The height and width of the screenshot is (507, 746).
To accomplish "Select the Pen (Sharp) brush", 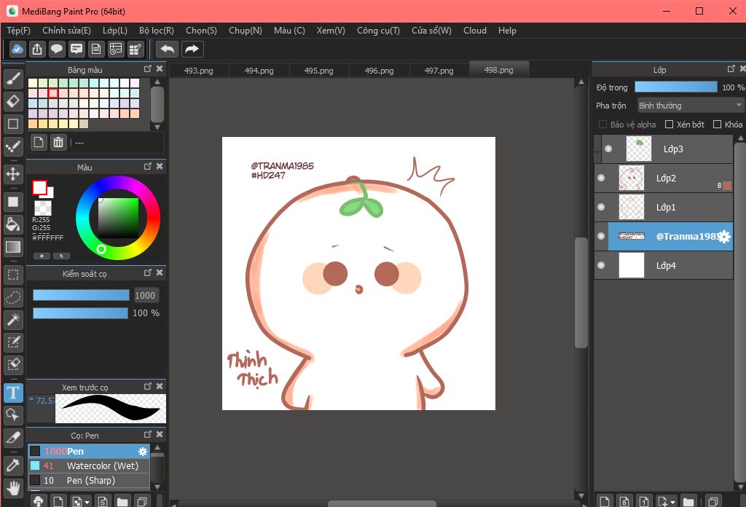I will click(88, 480).
